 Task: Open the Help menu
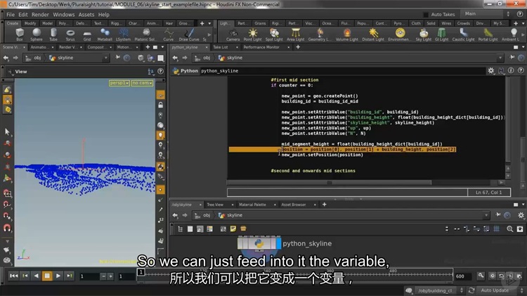(x=103, y=15)
